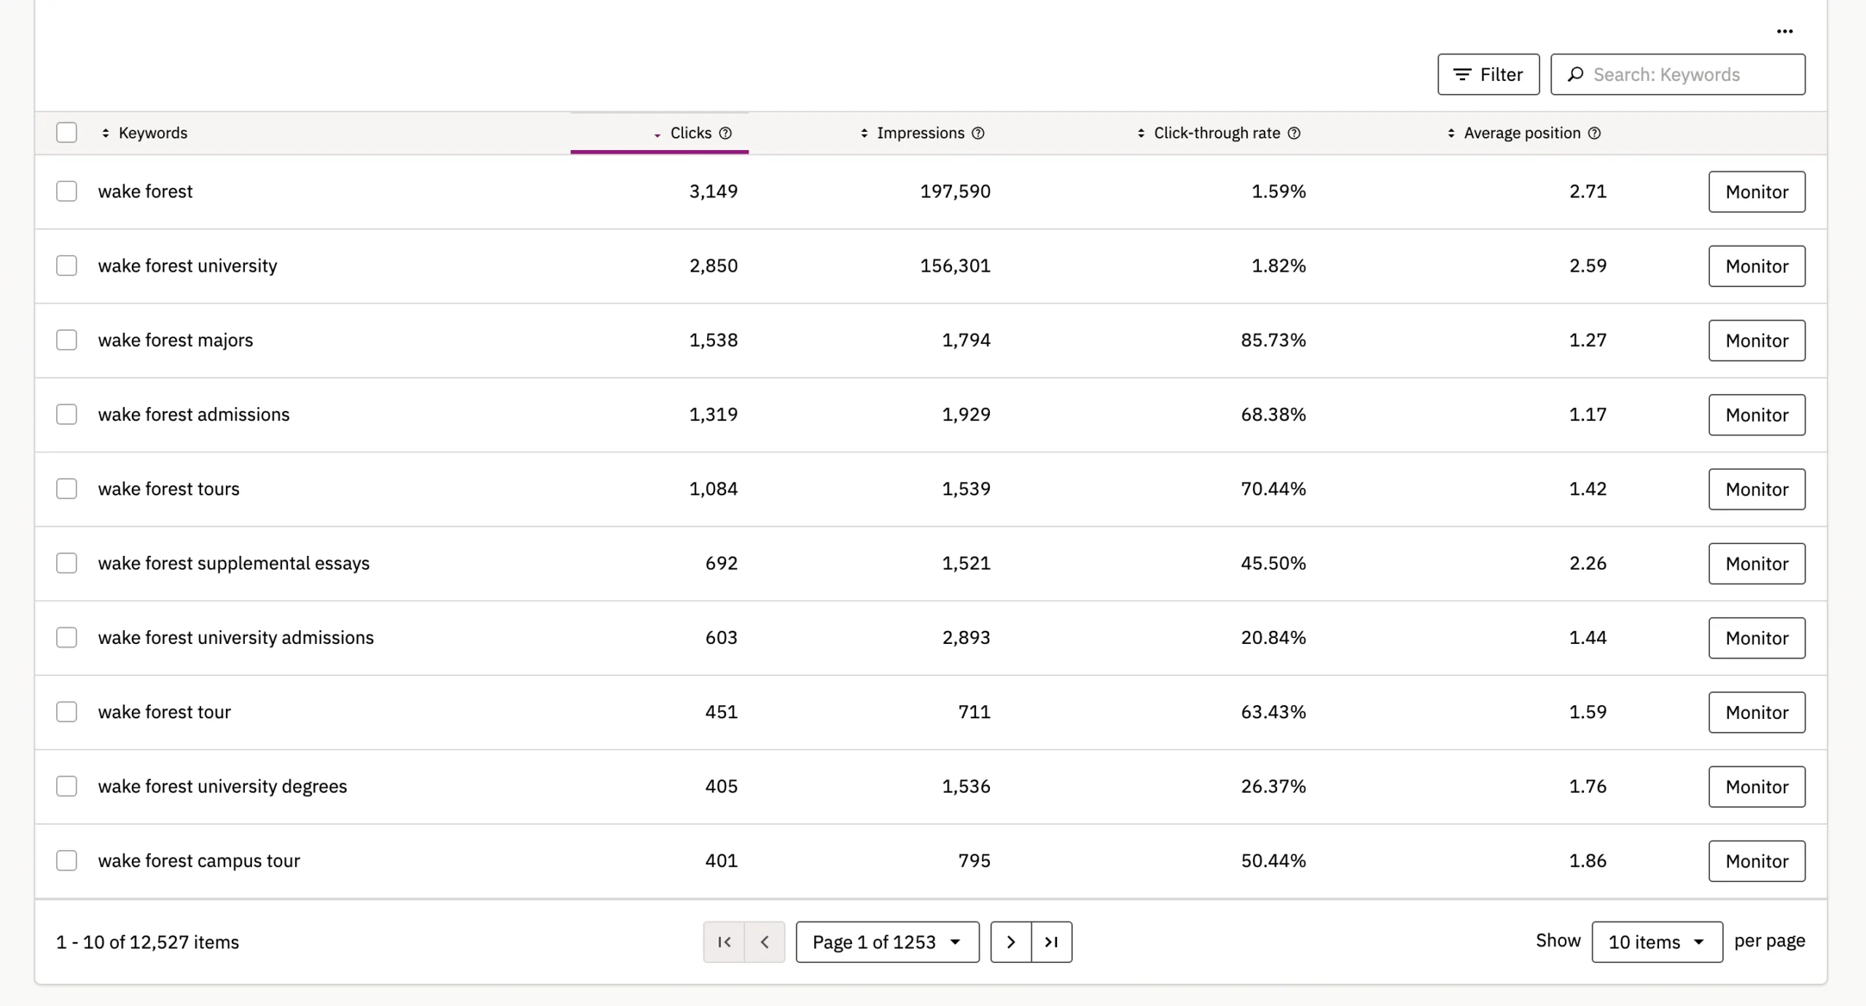Image resolution: width=1866 pixels, height=1006 pixels.
Task: Monitor the wake forest majors keyword
Action: [x=1757, y=340]
